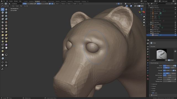Open the Active Tool properties tab

click(x=148, y=43)
